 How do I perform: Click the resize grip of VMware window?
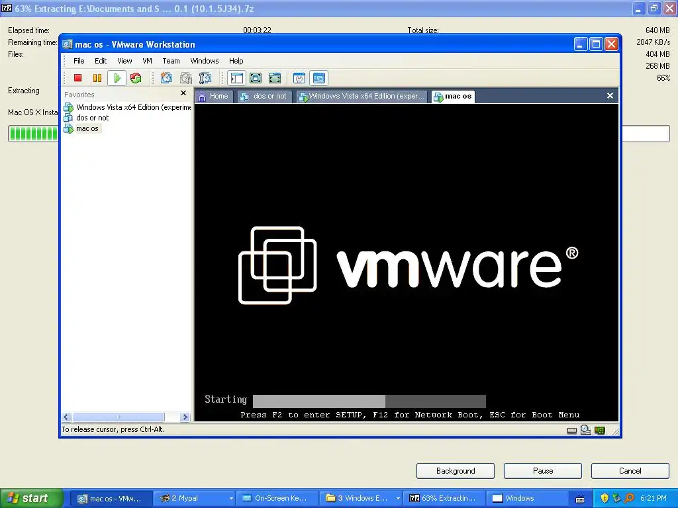[x=616, y=431]
